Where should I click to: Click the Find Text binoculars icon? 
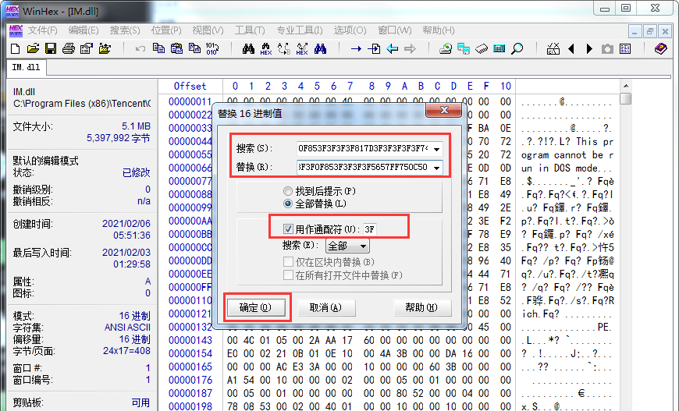(x=248, y=48)
